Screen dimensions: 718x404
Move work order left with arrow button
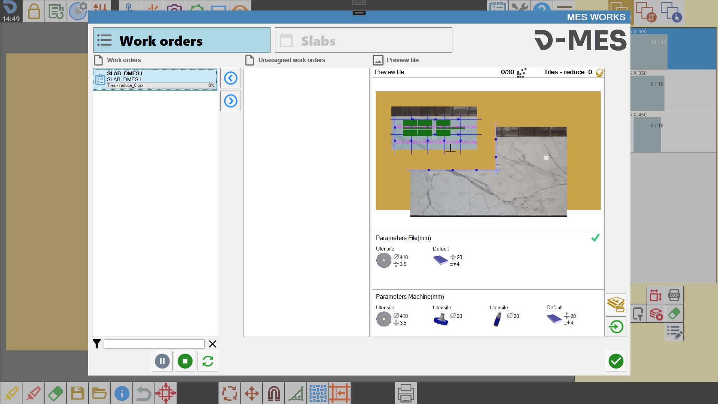[x=230, y=78]
